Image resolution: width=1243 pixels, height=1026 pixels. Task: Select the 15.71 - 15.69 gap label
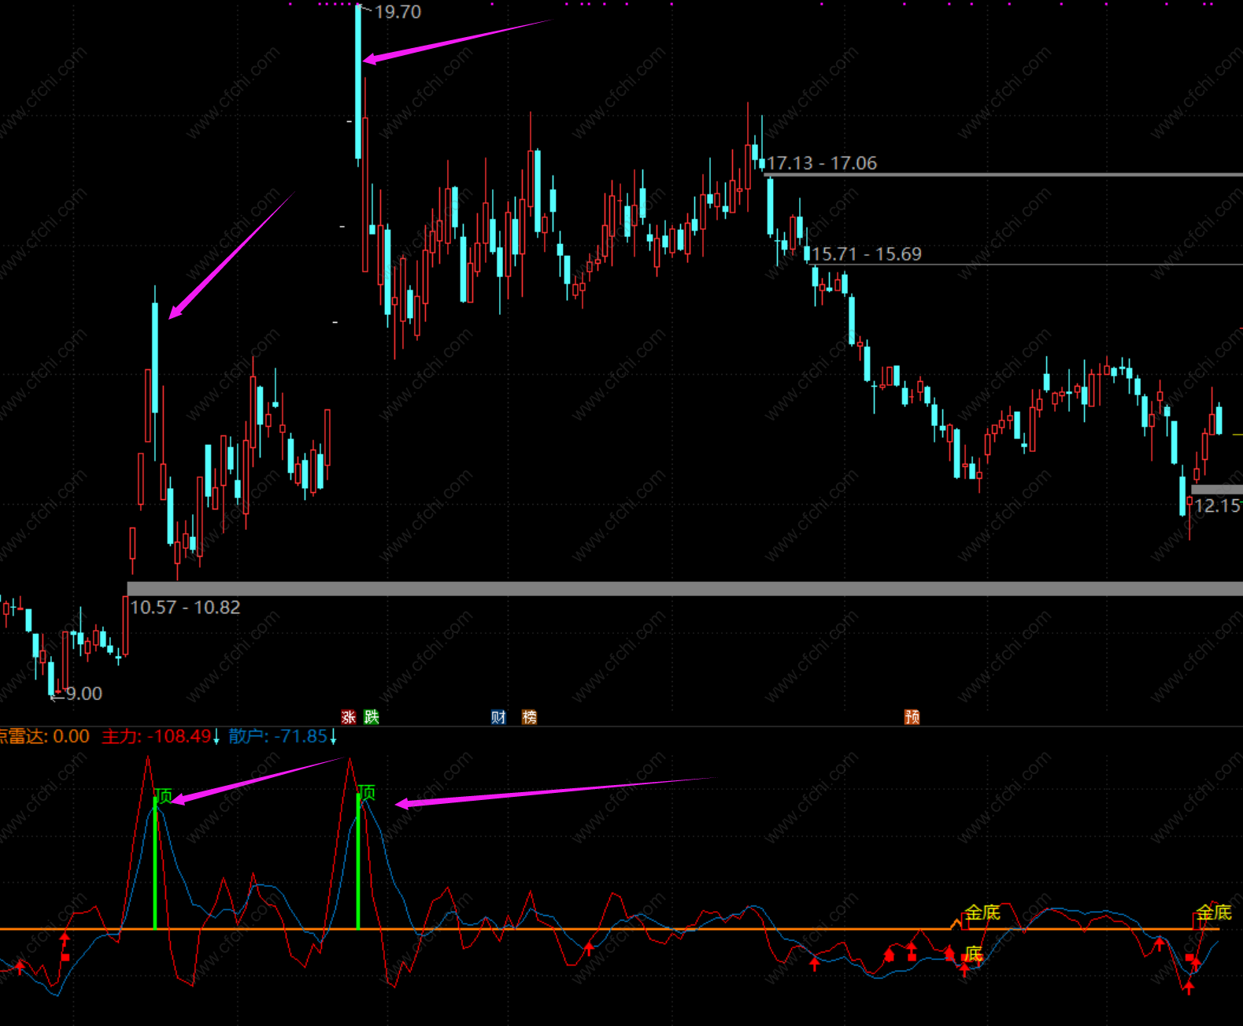click(x=867, y=254)
